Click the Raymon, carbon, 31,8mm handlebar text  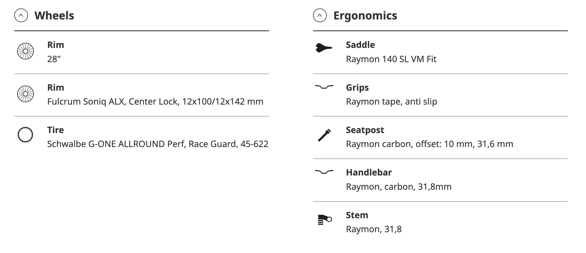tap(398, 187)
